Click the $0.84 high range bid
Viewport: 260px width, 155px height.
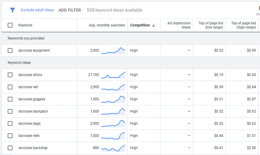point(251,87)
